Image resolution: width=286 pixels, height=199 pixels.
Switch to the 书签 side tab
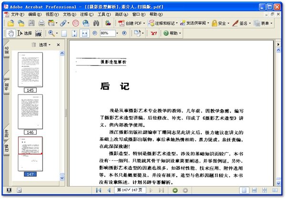(x=7, y=86)
